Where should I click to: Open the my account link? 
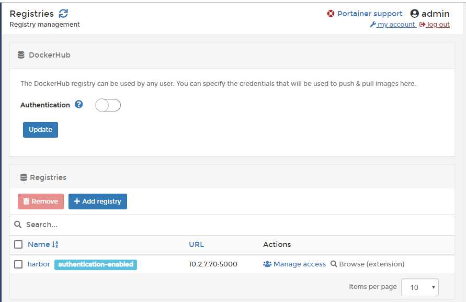[396, 25]
